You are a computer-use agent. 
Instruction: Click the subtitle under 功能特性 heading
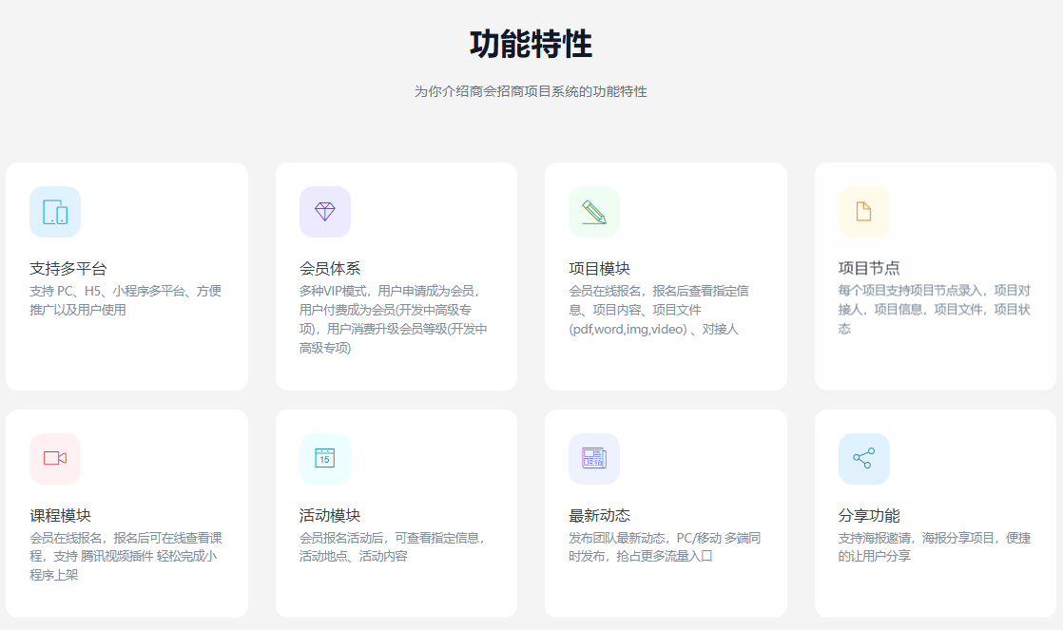pyautogui.click(x=531, y=92)
